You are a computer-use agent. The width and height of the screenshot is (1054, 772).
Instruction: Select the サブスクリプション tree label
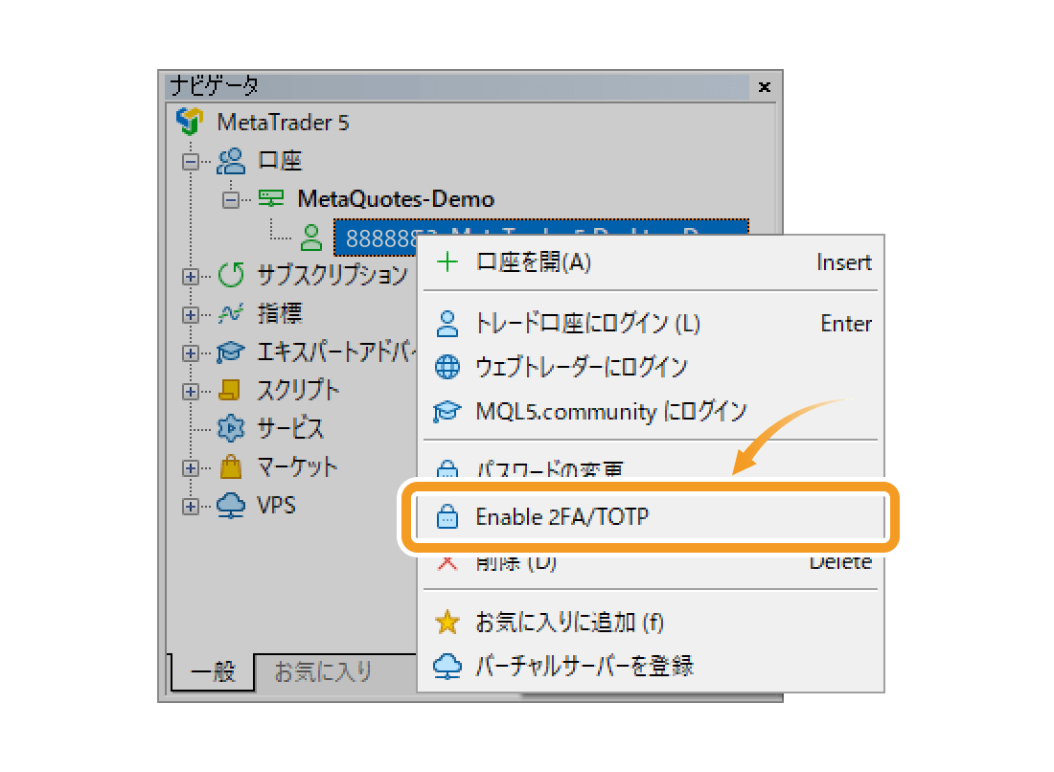coord(332,275)
